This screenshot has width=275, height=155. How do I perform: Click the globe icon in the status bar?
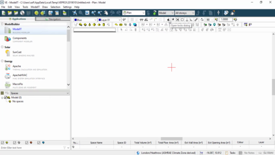[138, 153]
